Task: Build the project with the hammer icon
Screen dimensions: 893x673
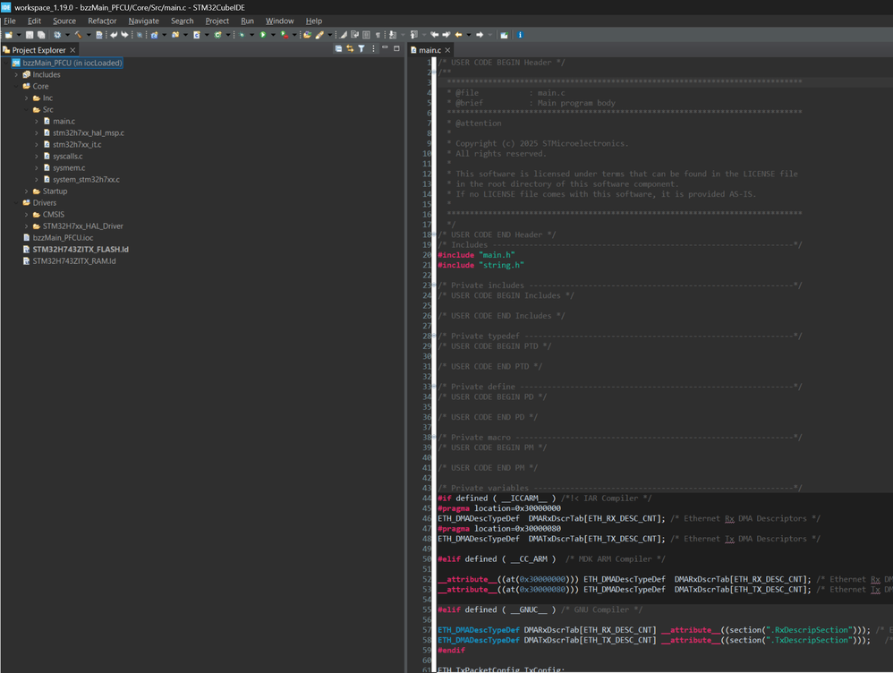Action: click(78, 35)
